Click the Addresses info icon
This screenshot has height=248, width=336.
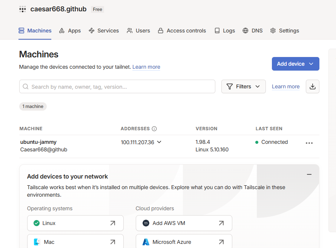(154, 129)
